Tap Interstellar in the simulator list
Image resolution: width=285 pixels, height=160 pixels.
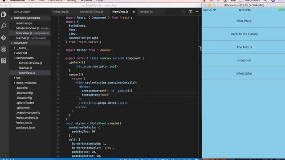point(244,73)
